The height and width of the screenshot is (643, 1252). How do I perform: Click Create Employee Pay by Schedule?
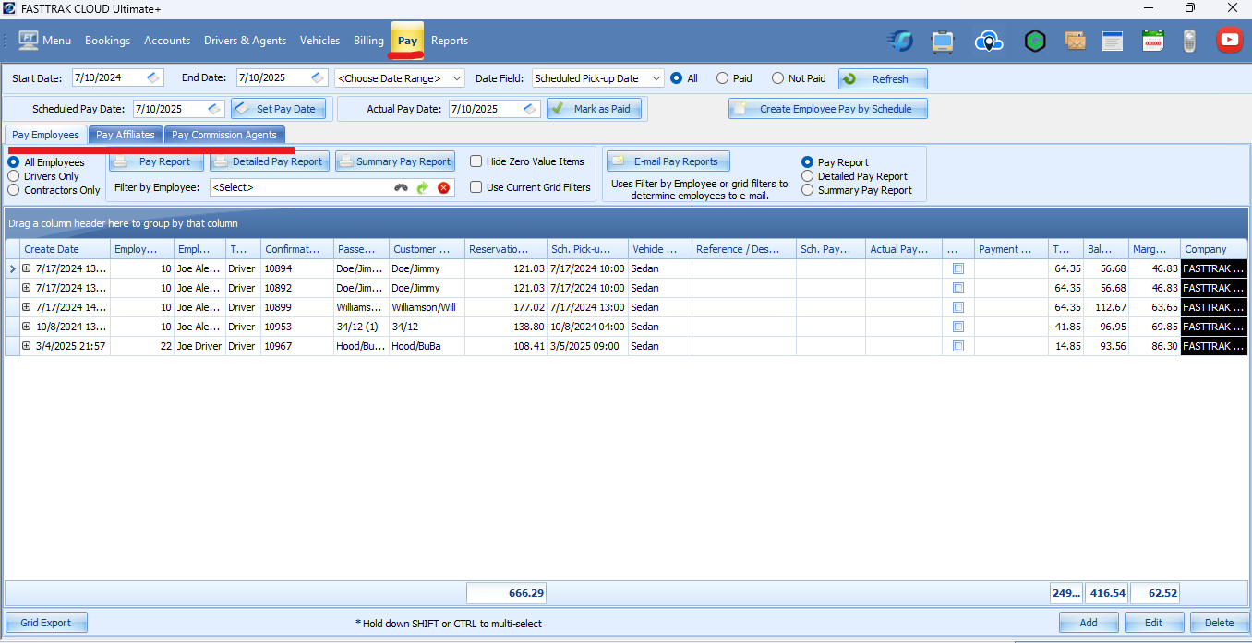(828, 109)
